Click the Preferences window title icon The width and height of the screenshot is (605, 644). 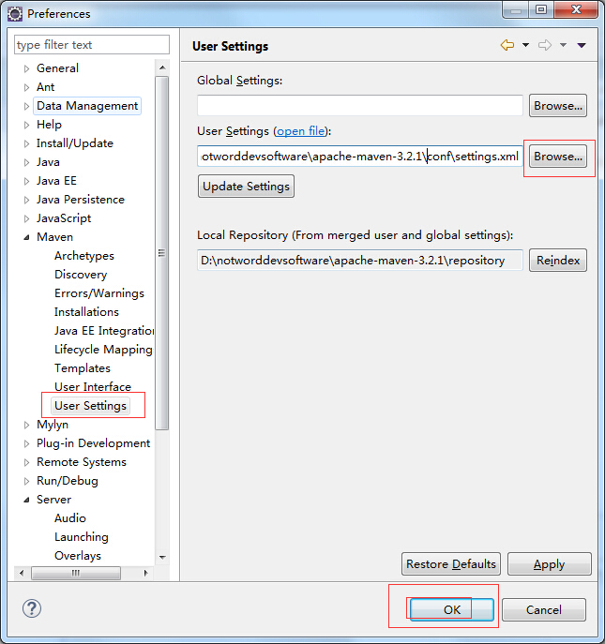15,14
